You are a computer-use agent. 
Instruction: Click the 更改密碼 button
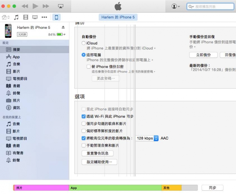tap(106, 78)
